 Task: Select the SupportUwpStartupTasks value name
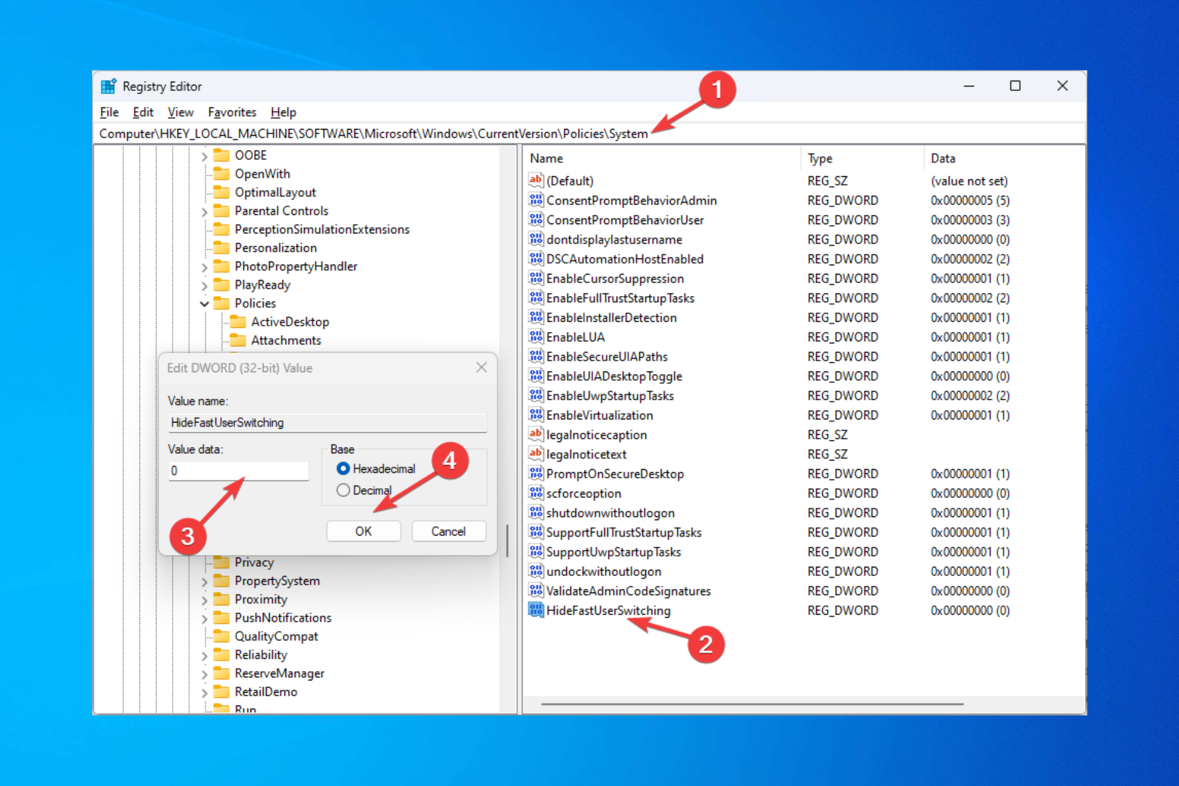click(x=613, y=551)
